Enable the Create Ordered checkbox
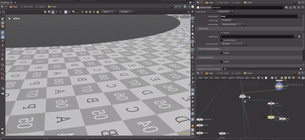The width and height of the screenshot is (305, 140). 221,40
